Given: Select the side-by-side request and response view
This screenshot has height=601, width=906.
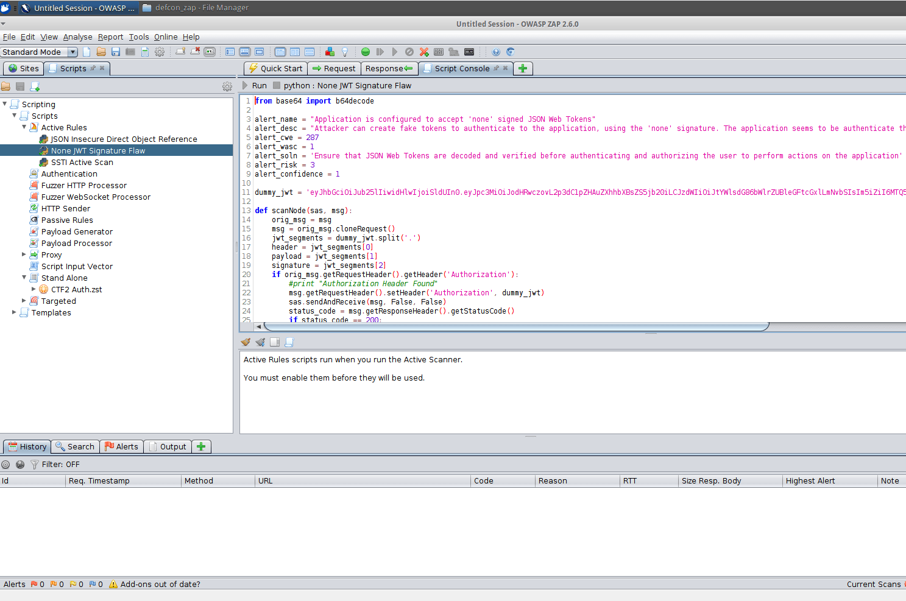Looking at the screenshot, I should [295, 52].
